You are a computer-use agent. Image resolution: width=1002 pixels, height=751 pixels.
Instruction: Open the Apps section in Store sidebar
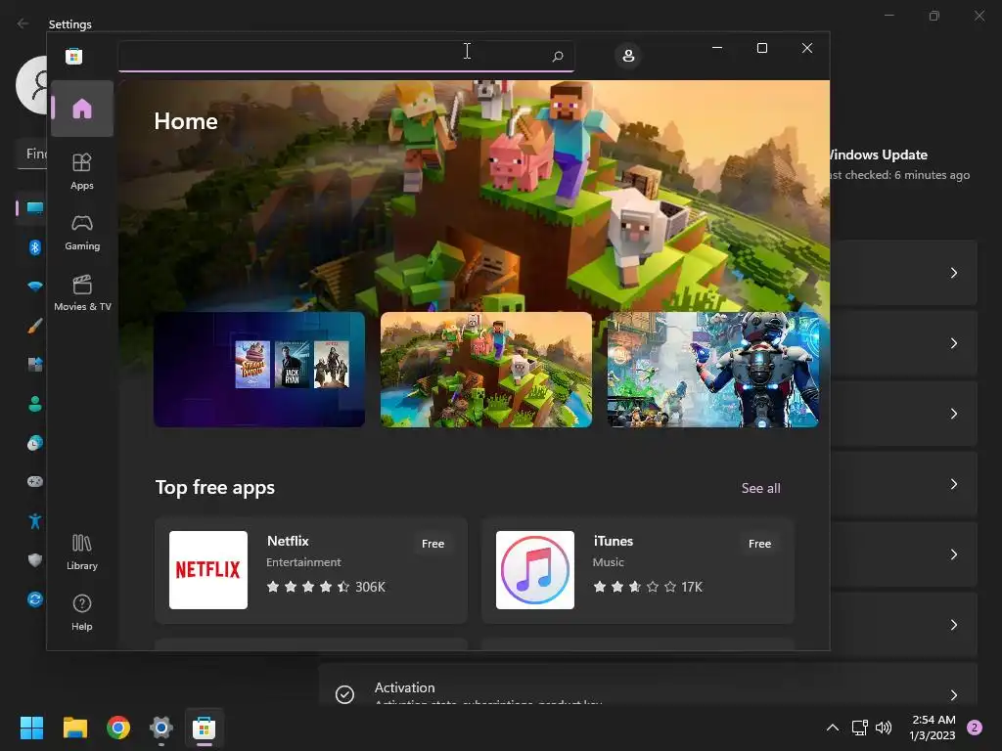click(x=82, y=171)
